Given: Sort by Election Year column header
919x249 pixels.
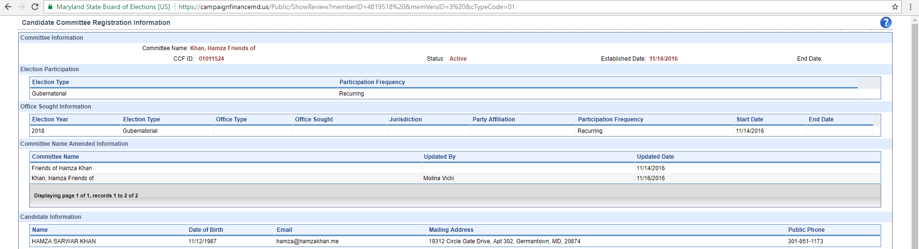Looking at the screenshot, I should [x=50, y=119].
